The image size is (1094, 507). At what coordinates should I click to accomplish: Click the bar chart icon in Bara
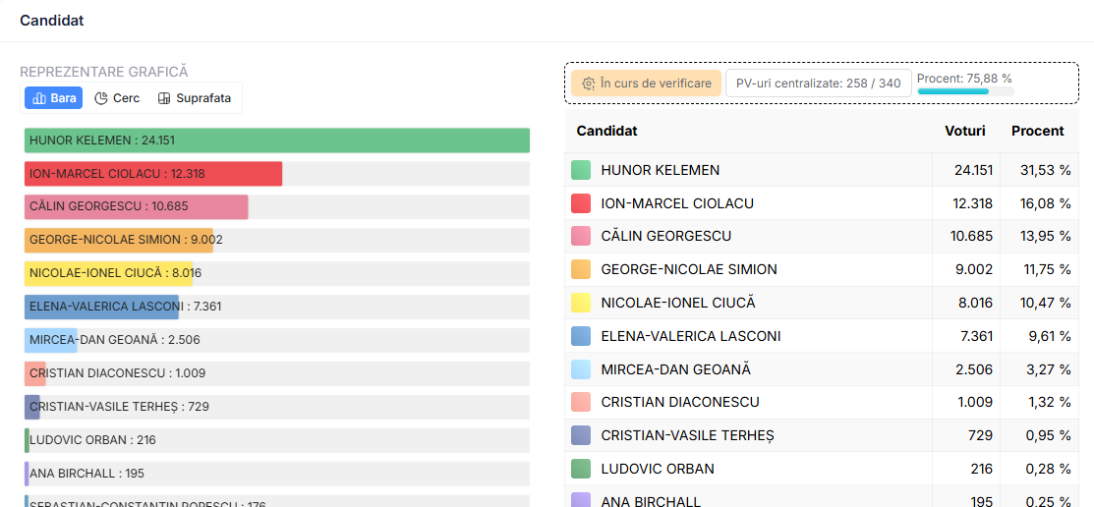39,98
